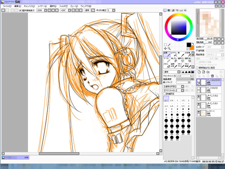Click the 通常 view button in toolbar
225x169 pixels.
[87, 10]
